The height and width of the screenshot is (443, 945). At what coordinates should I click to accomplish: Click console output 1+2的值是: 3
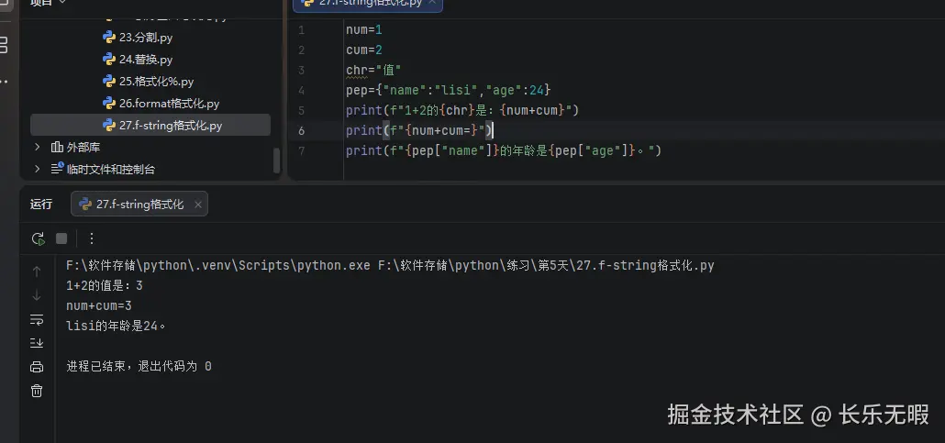coord(105,285)
